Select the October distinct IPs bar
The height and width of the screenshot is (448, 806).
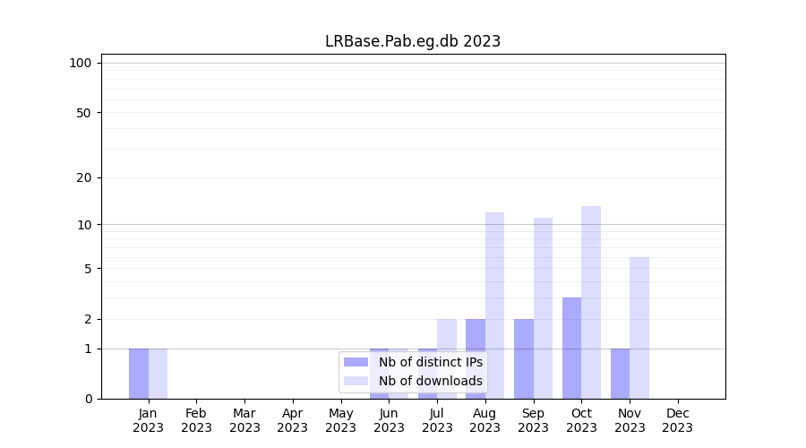pos(572,348)
